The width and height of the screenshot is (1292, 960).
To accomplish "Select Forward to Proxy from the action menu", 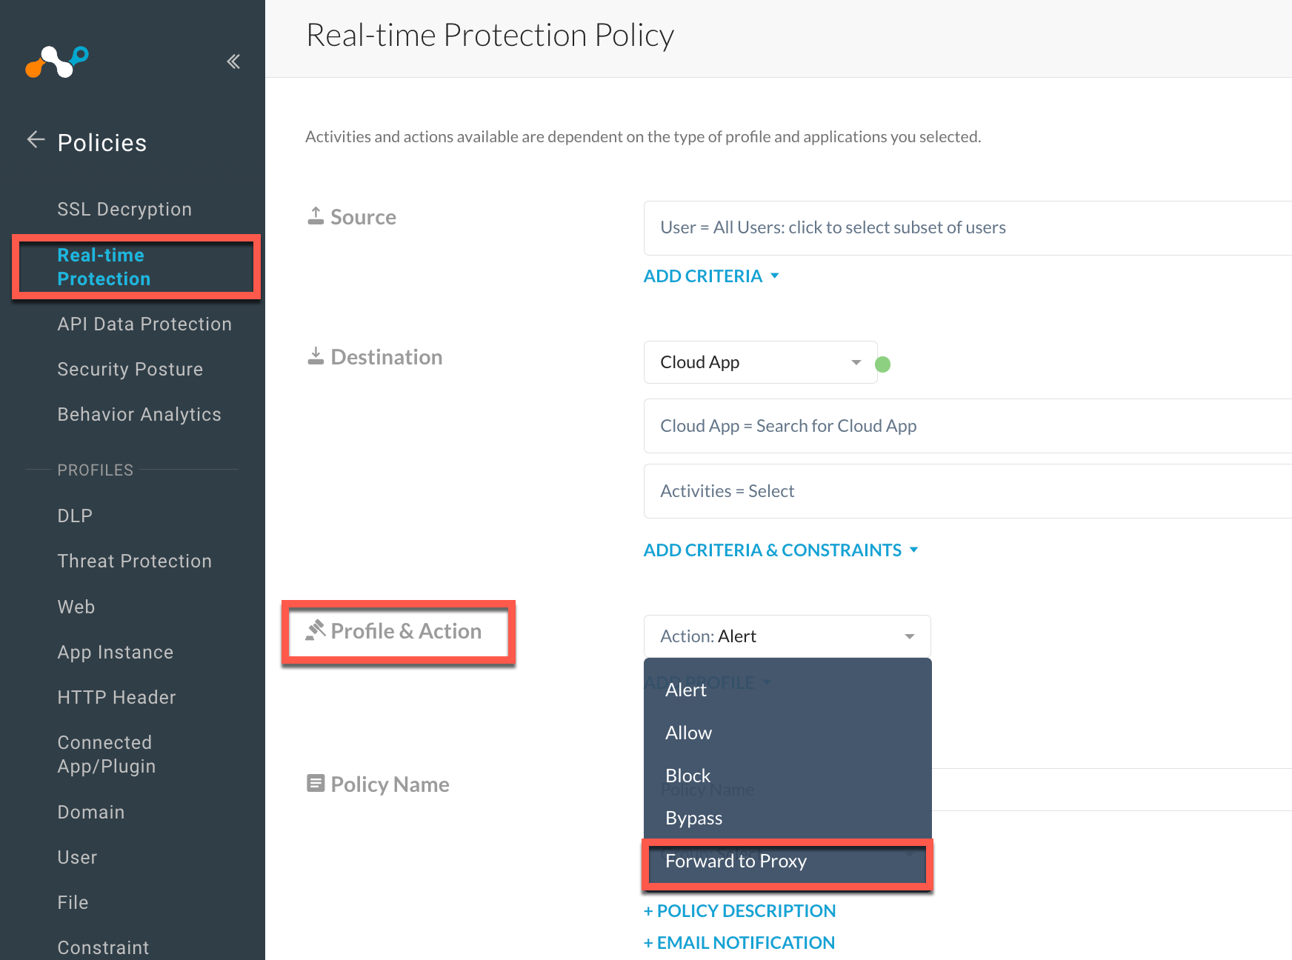I will [x=736, y=861].
